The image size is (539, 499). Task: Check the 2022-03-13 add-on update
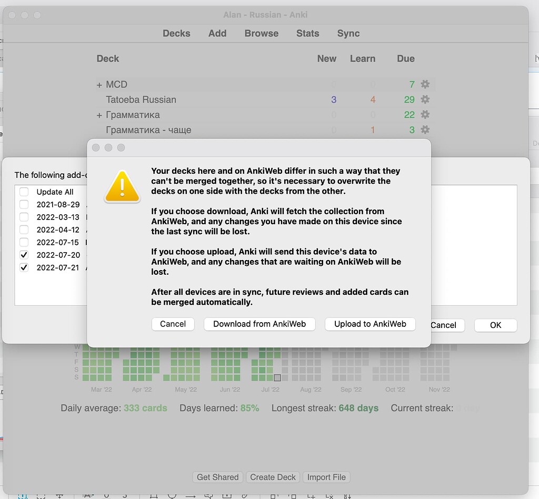click(24, 217)
